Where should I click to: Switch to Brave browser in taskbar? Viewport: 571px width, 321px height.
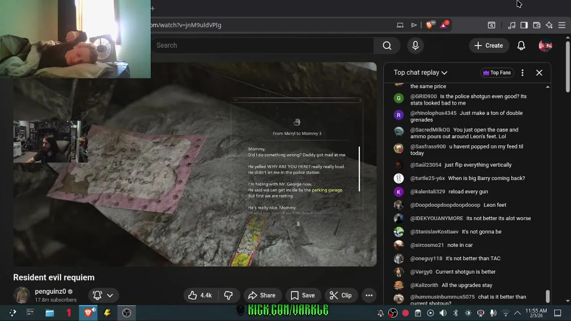(88, 313)
